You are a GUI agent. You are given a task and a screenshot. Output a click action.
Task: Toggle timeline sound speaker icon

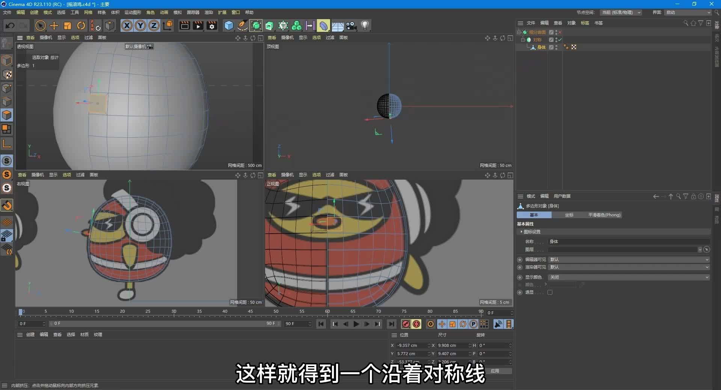[498, 324]
